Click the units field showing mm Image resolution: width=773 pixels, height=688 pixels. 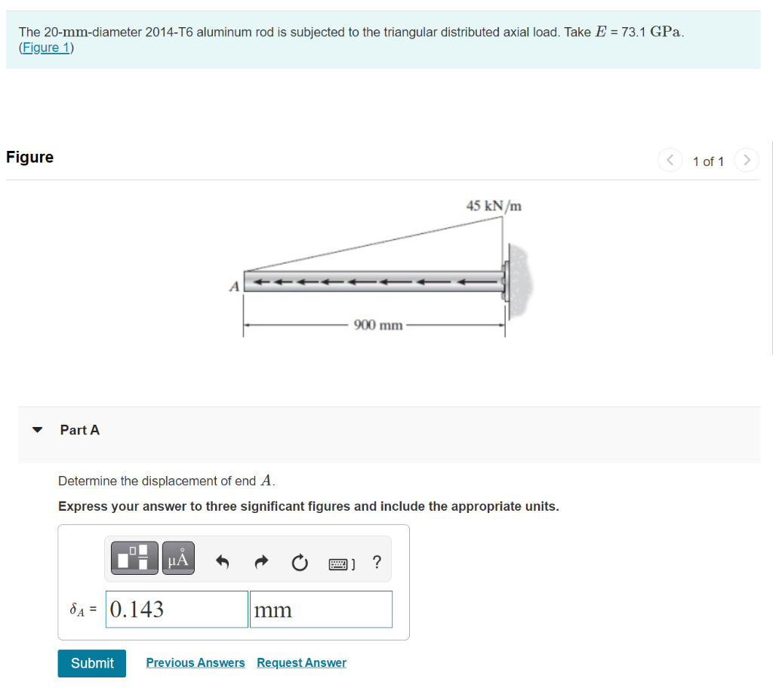tap(321, 609)
